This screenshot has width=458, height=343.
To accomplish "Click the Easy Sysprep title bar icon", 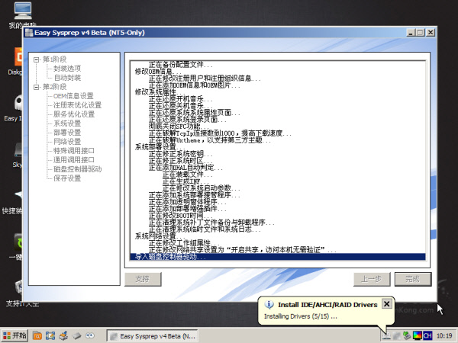I will coord(29,33).
